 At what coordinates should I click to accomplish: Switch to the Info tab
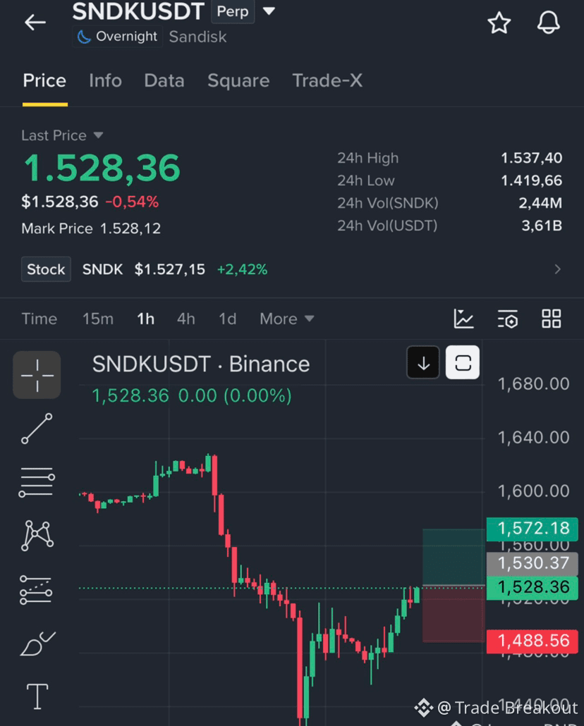(105, 80)
